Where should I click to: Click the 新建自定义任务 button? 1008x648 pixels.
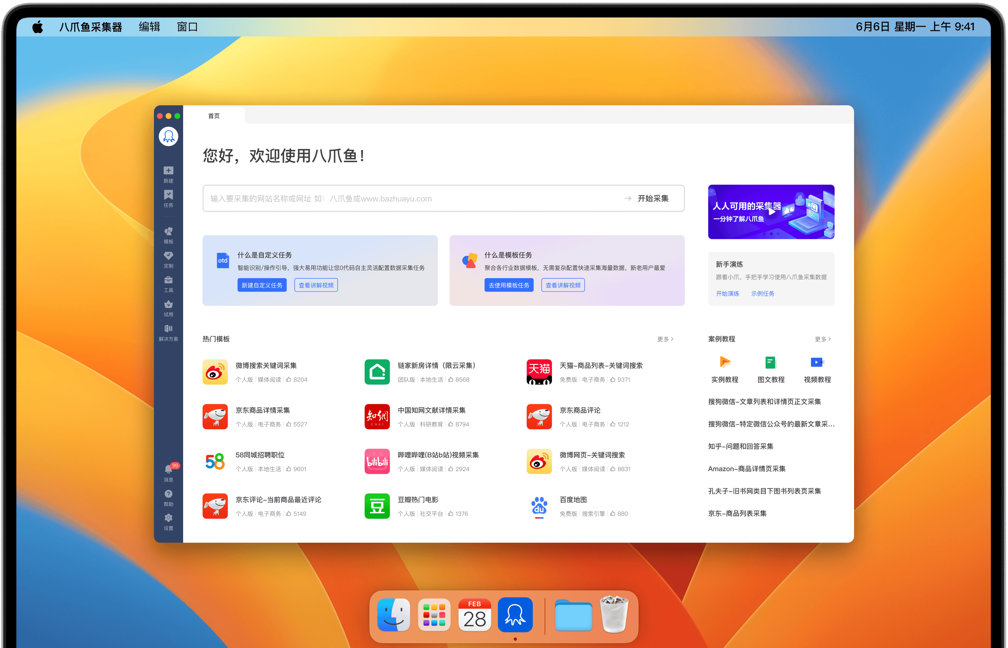[262, 285]
